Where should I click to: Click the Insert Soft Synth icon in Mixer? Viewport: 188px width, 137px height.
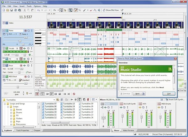(x=167, y=100)
